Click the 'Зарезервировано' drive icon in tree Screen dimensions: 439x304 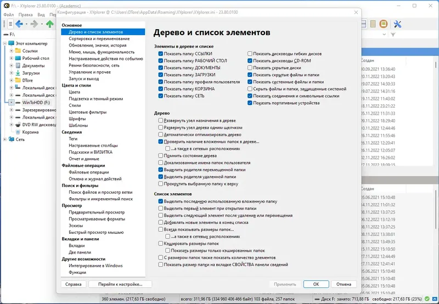pos(18,110)
